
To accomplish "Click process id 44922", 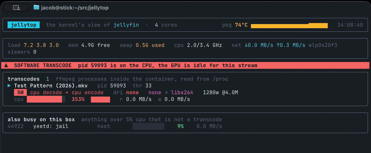I will [x=16, y=126].
